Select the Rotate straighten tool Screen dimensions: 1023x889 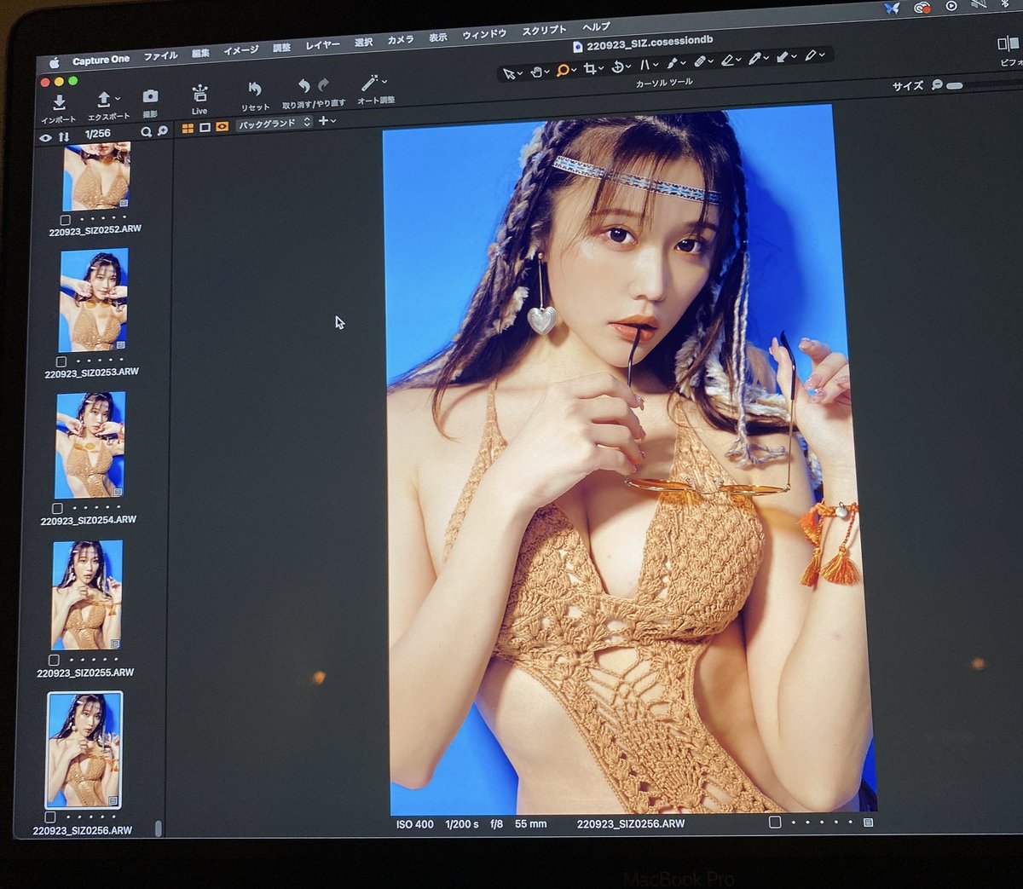click(x=617, y=67)
